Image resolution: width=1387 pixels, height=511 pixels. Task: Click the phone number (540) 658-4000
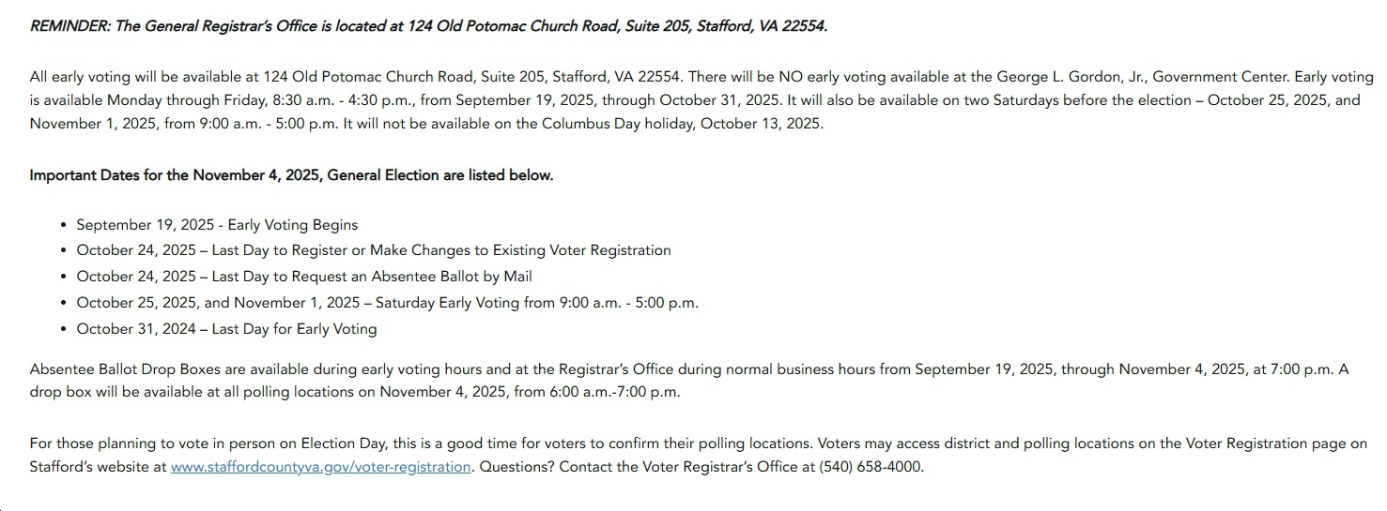(x=871, y=467)
